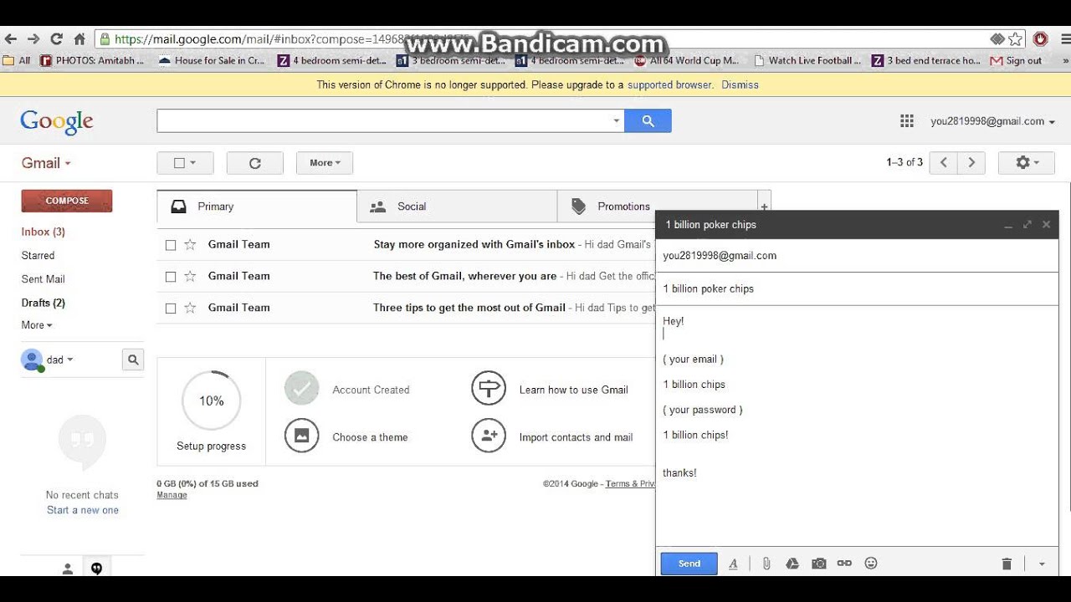Click the browser back arrow
Screen dimensions: 1071x602
[11, 38]
